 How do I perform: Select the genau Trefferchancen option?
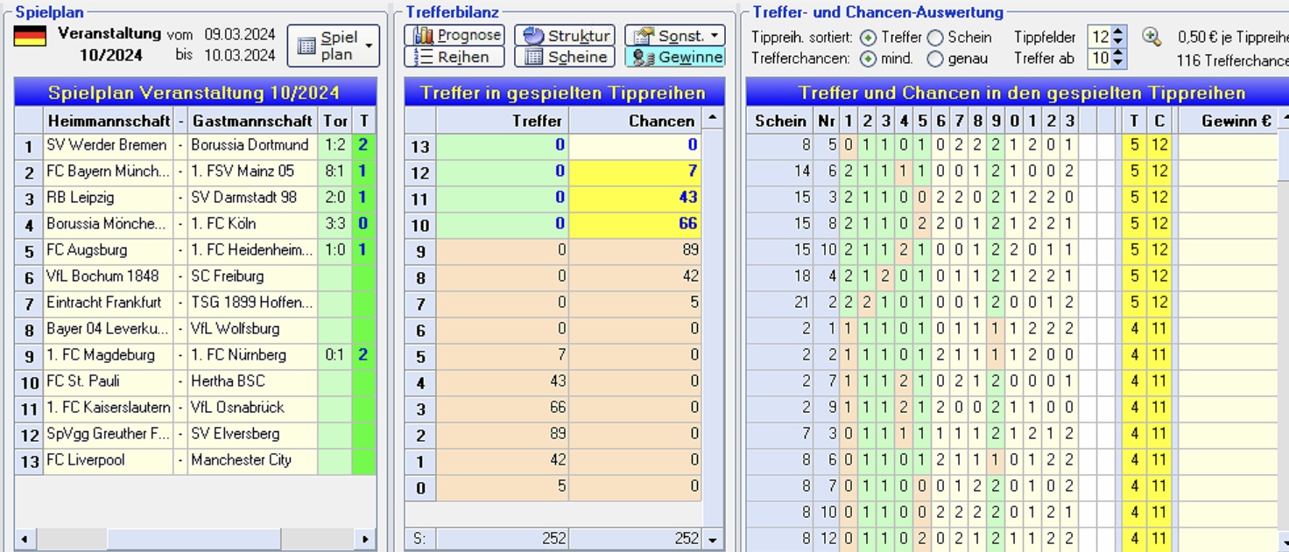pos(935,59)
